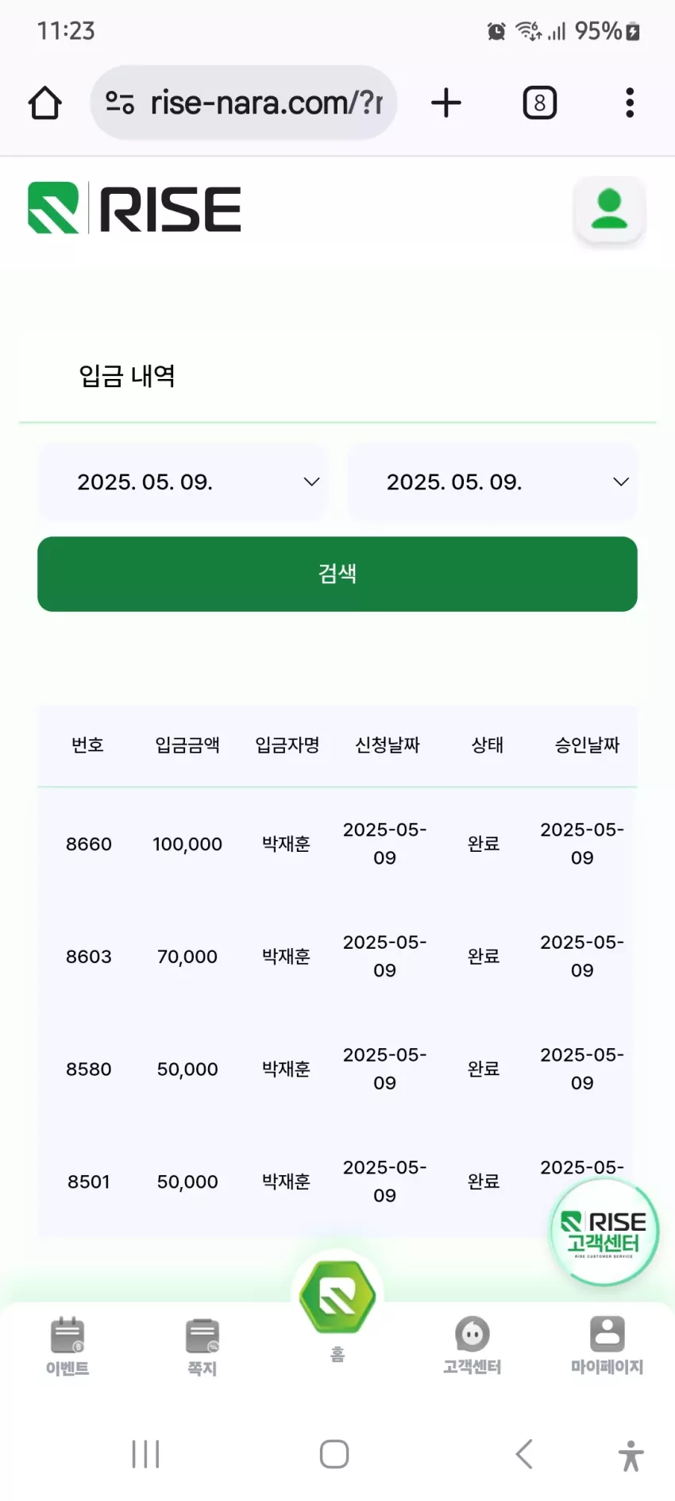The width and height of the screenshot is (675, 1501).
Task: Tap the green user profile icon
Action: click(609, 210)
